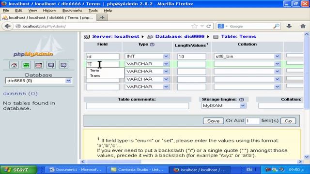310x174 pixels.
Task: Open the downloads arrow icon
Action: (x=289, y=26)
